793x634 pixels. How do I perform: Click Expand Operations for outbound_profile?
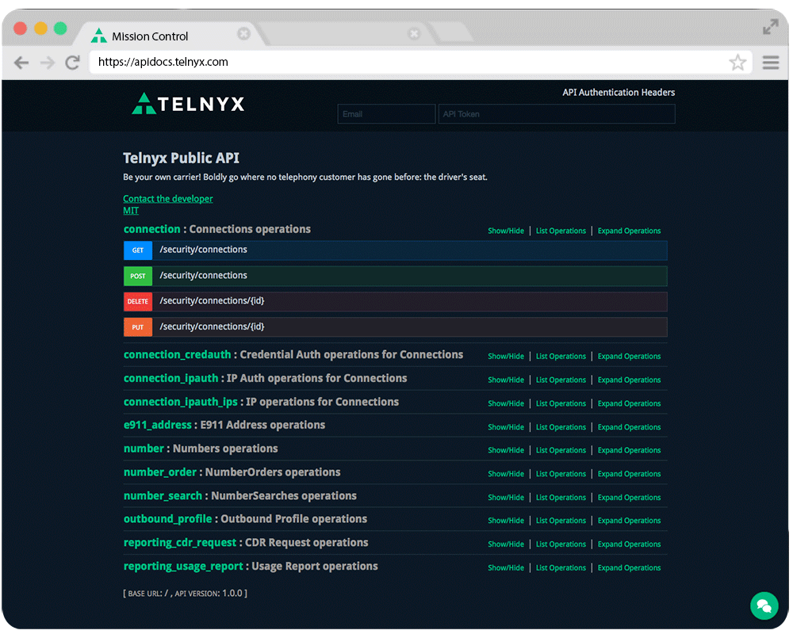point(629,521)
